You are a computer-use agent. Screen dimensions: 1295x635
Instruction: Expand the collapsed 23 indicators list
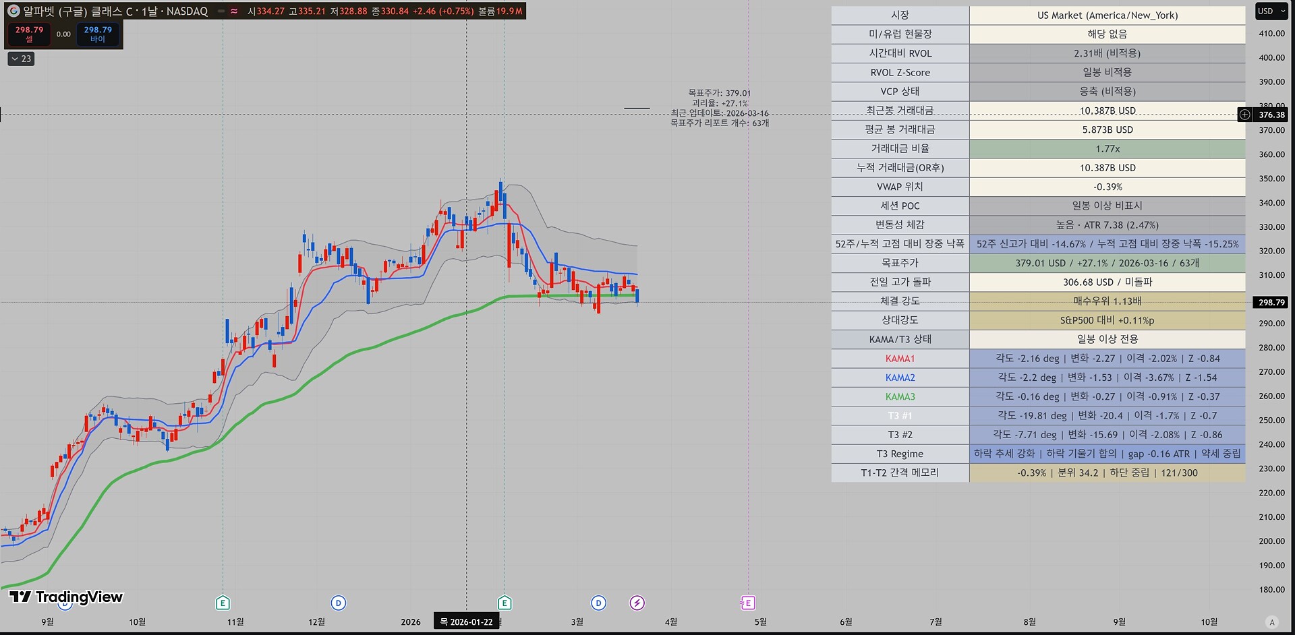[21, 59]
